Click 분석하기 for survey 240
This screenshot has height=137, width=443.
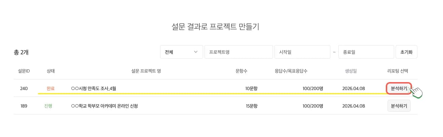click(x=399, y=89)
